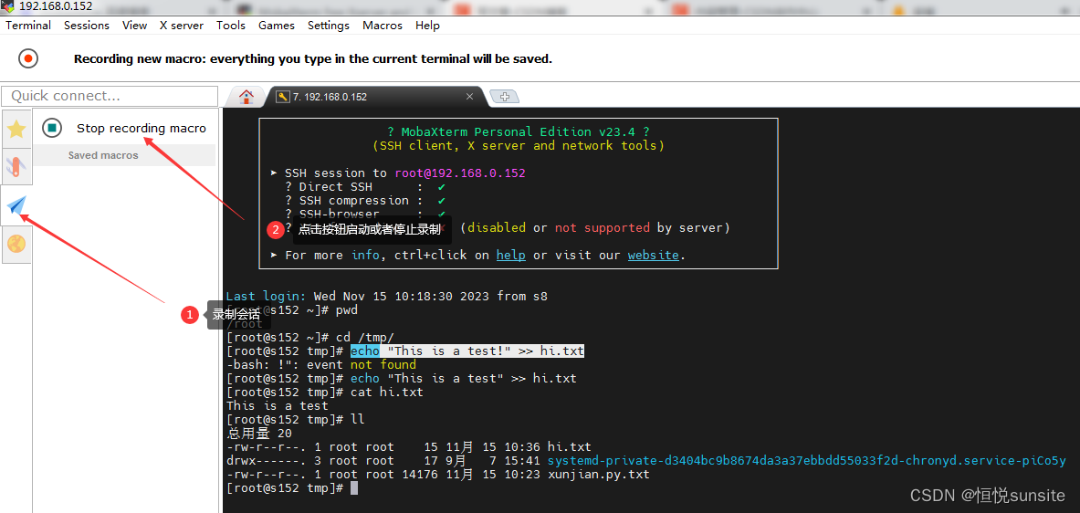Visit the website link in the banner
The width and height of the screenshot is (1080, 513).
653,256
